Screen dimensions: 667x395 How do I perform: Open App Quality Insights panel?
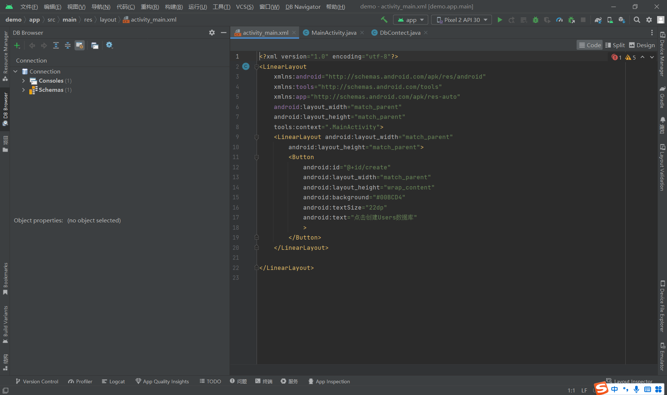click(x=162, y=381)
